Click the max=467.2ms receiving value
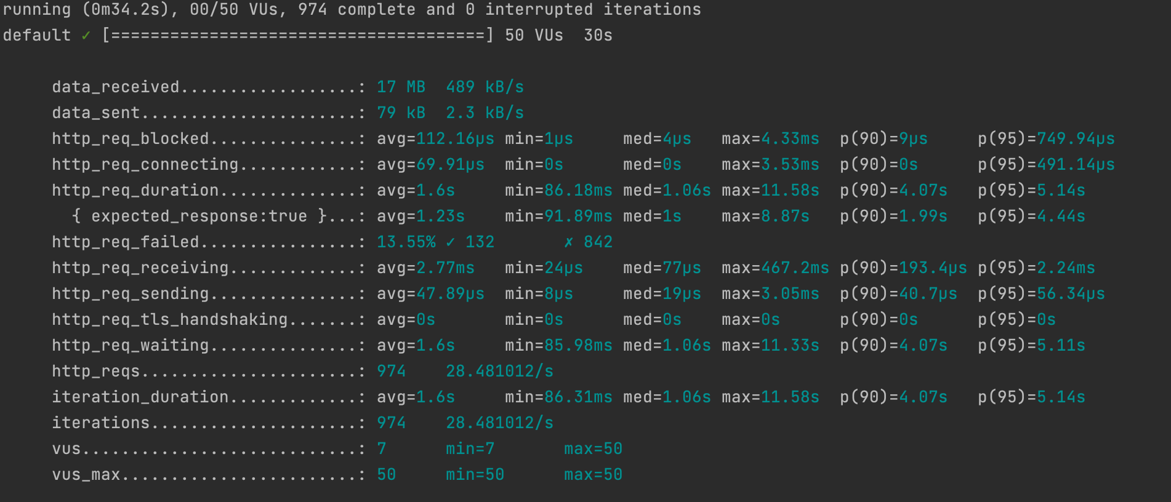This screenshot has width=1171, height=502. 775,268
